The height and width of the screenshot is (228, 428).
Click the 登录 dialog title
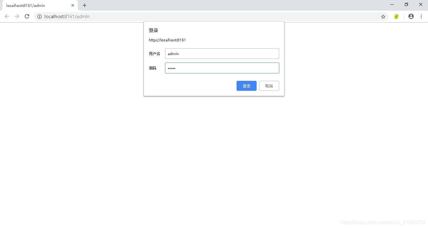tap(153, 30)
